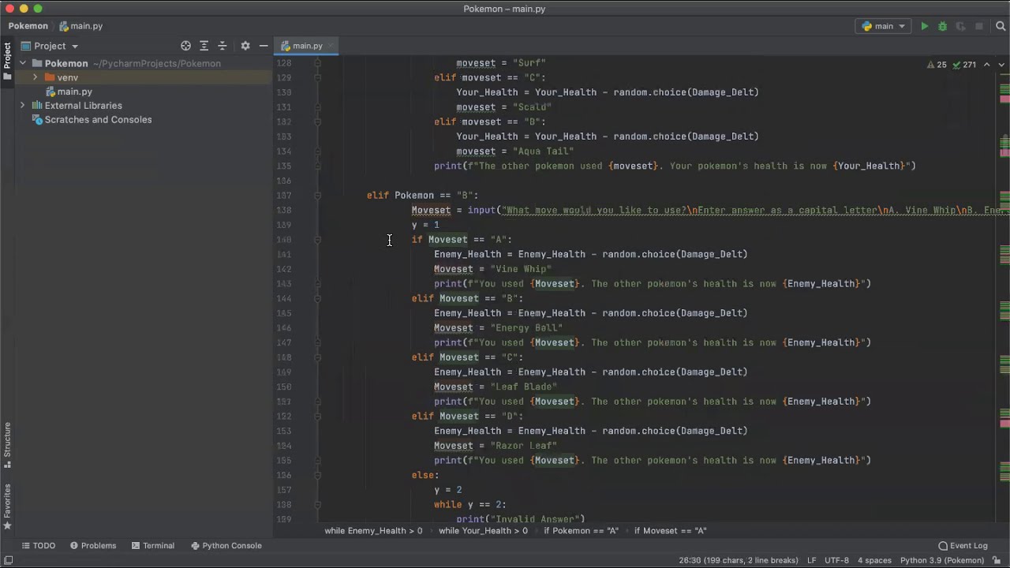Open the Structure side tool window
Screen dimensions: 1010x568
pos(7,445)
